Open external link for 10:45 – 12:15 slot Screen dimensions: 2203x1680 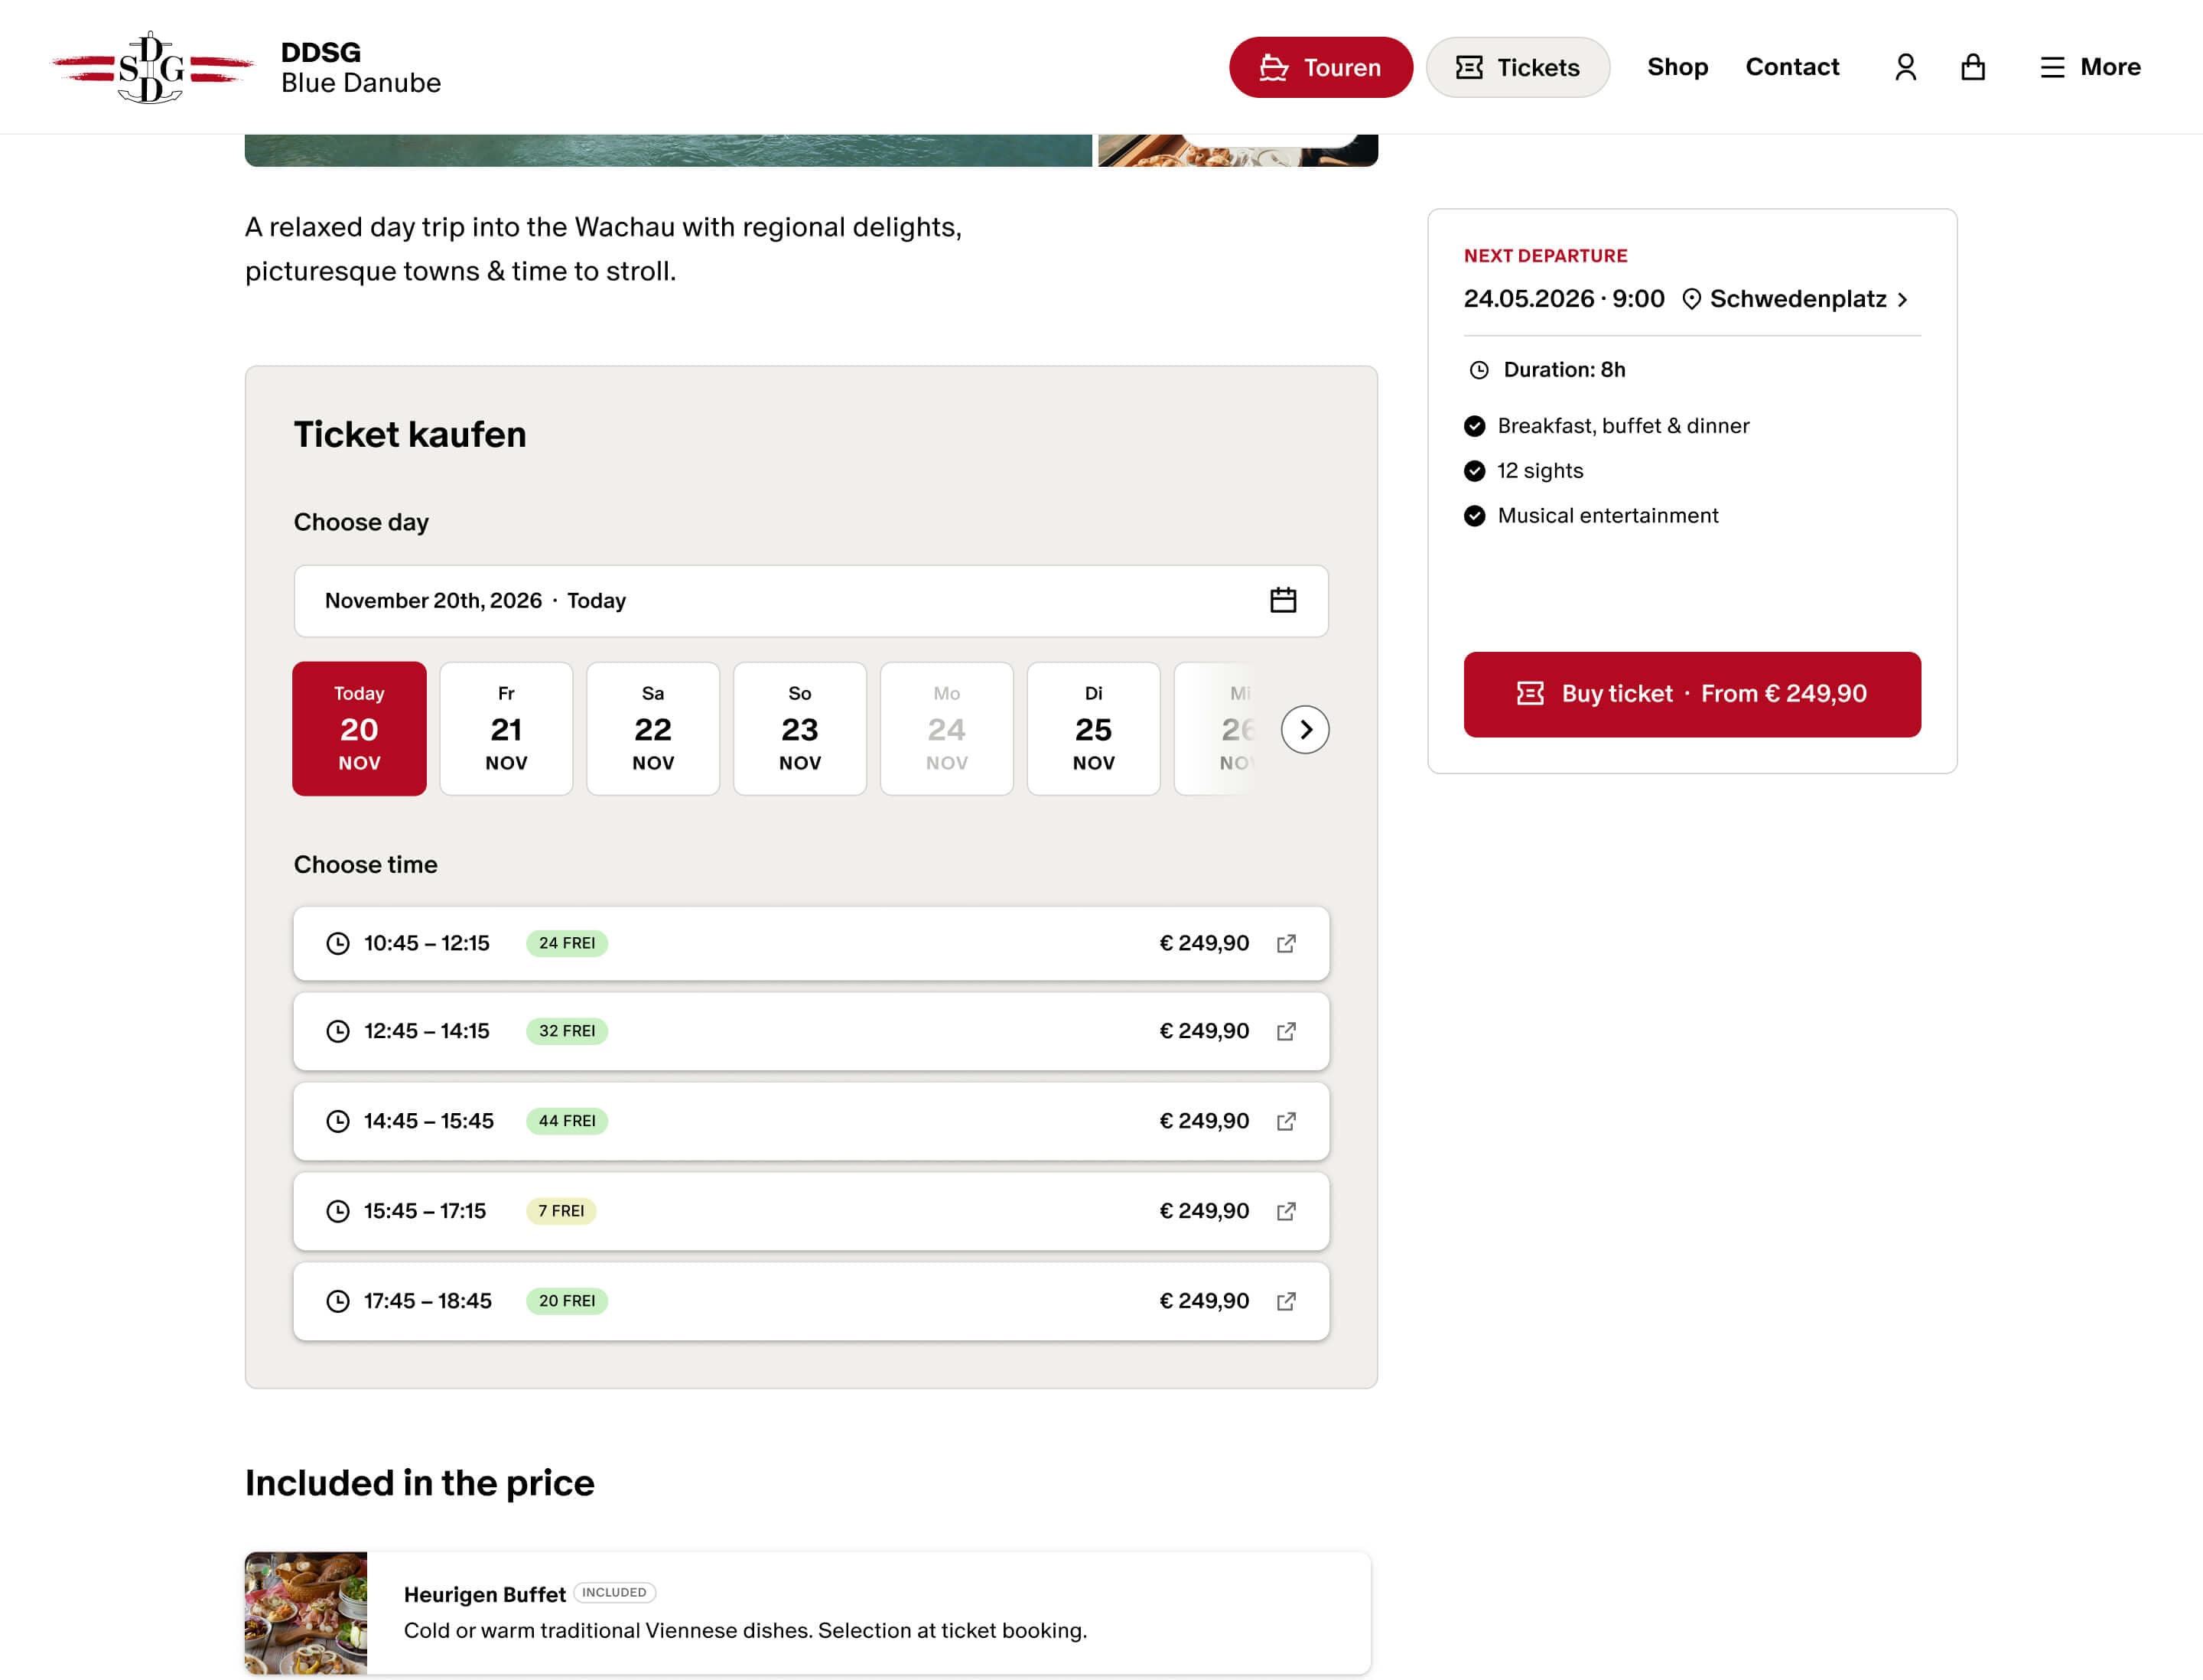[x=1286, y=943]
